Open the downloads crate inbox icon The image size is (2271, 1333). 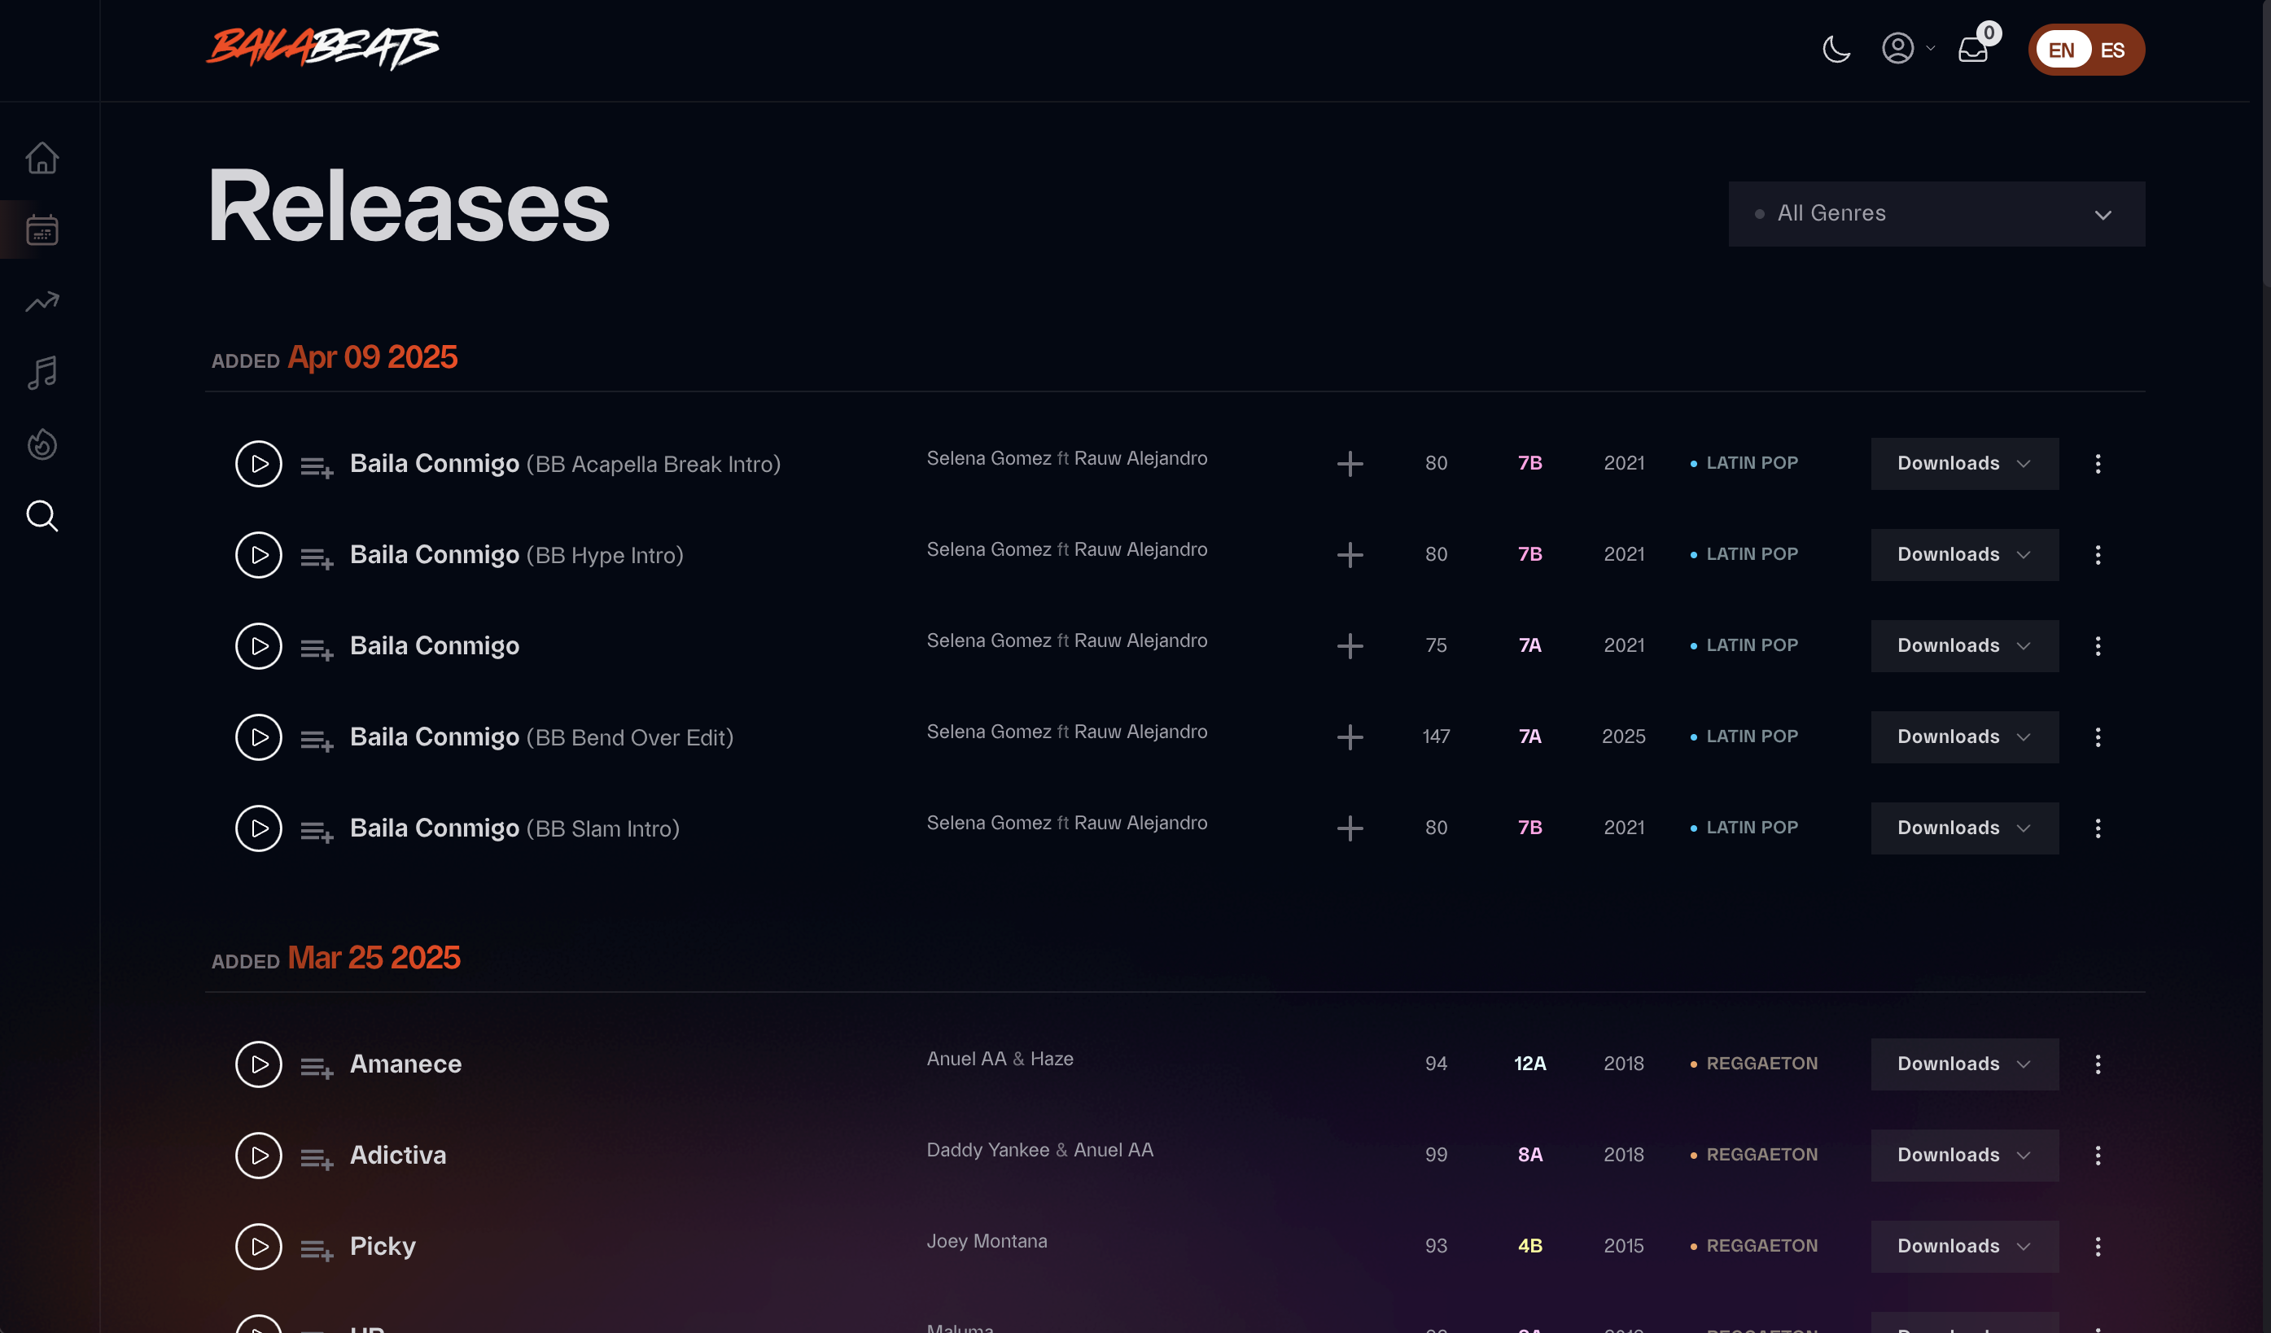pyautogui.click(x=1976, y=47)
